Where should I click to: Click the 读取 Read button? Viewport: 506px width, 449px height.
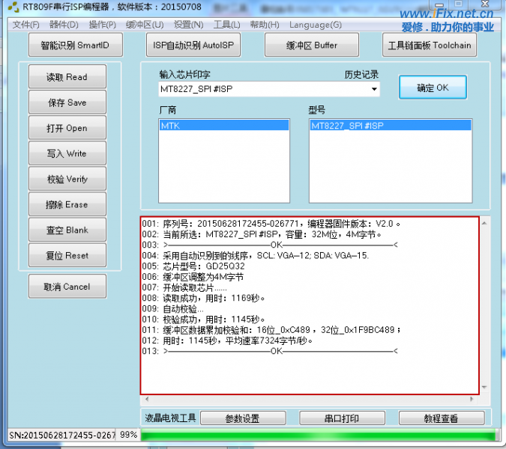[x=67, y=77]
